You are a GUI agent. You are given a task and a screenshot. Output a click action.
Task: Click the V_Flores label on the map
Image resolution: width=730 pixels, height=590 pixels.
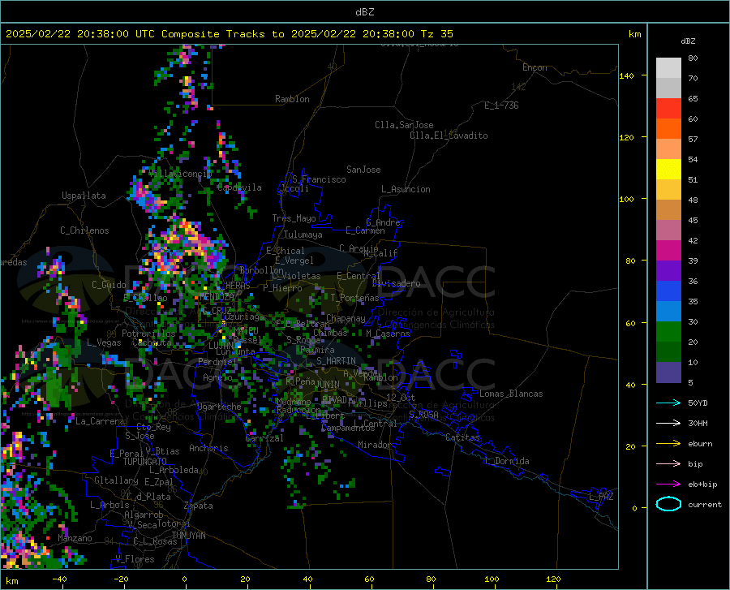pyautogui.click(x=135, y=559)
